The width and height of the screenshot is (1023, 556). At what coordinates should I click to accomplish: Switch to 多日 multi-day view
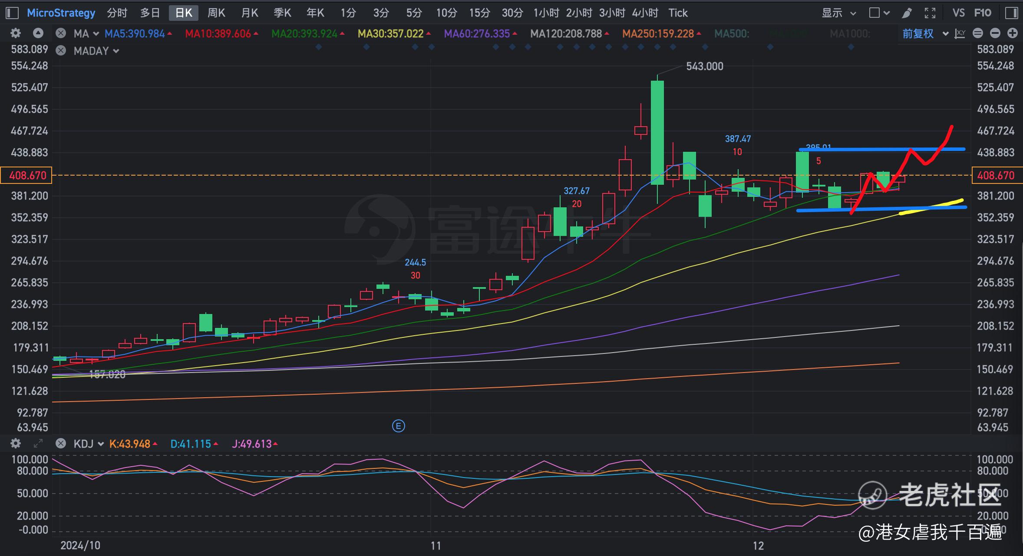click(150, 13)
